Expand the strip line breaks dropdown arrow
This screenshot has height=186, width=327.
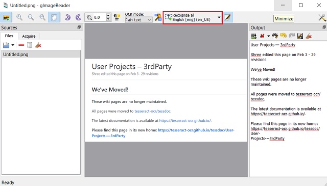point(269,36)
